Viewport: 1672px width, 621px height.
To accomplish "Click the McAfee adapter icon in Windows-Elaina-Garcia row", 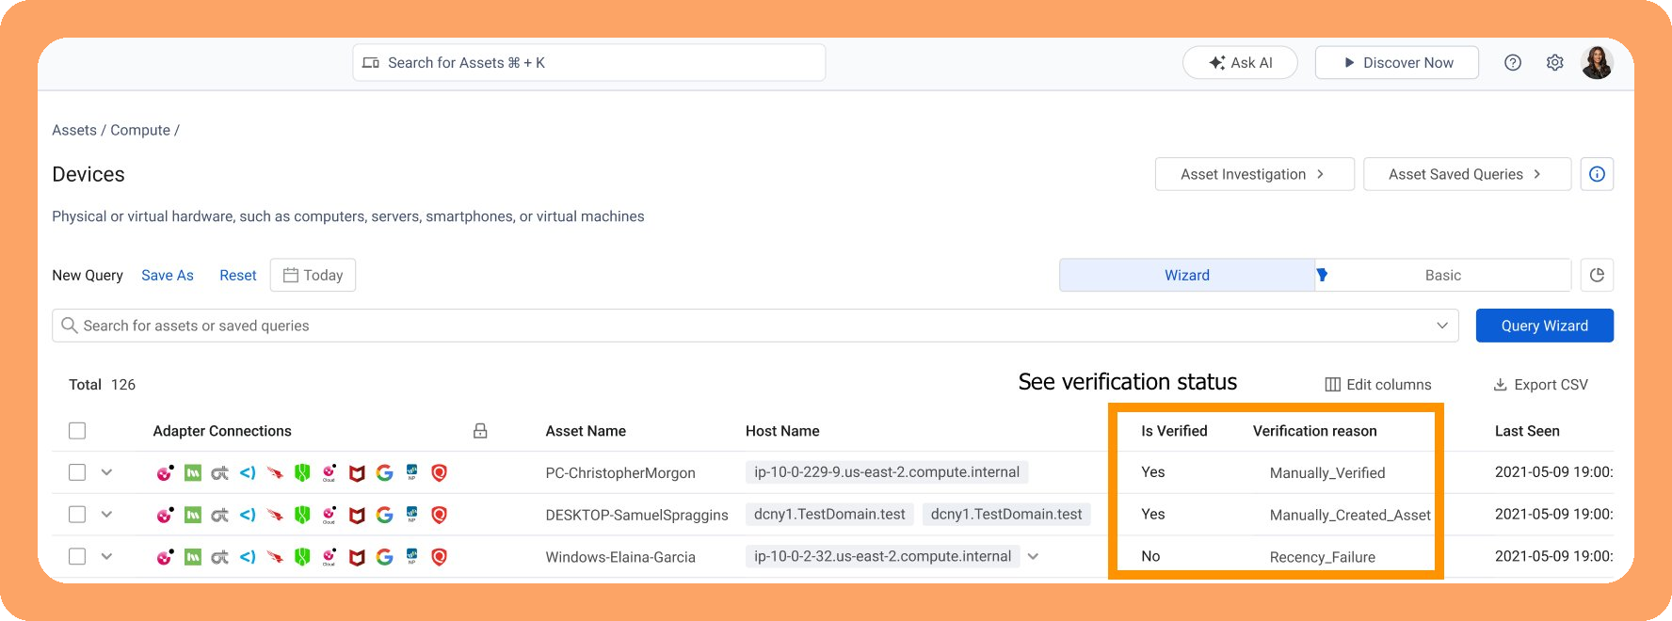I will click(x=357, y=558).
